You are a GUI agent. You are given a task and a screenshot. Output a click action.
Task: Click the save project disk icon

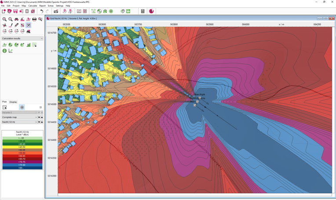pos(15,11)
